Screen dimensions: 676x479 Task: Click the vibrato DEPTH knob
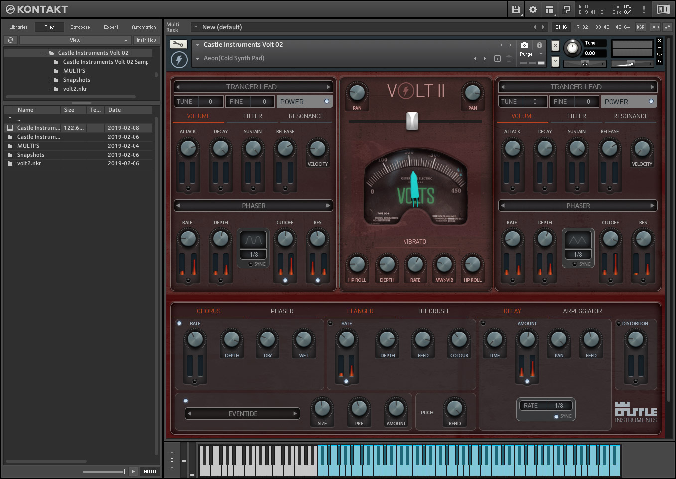pos(387,264)
